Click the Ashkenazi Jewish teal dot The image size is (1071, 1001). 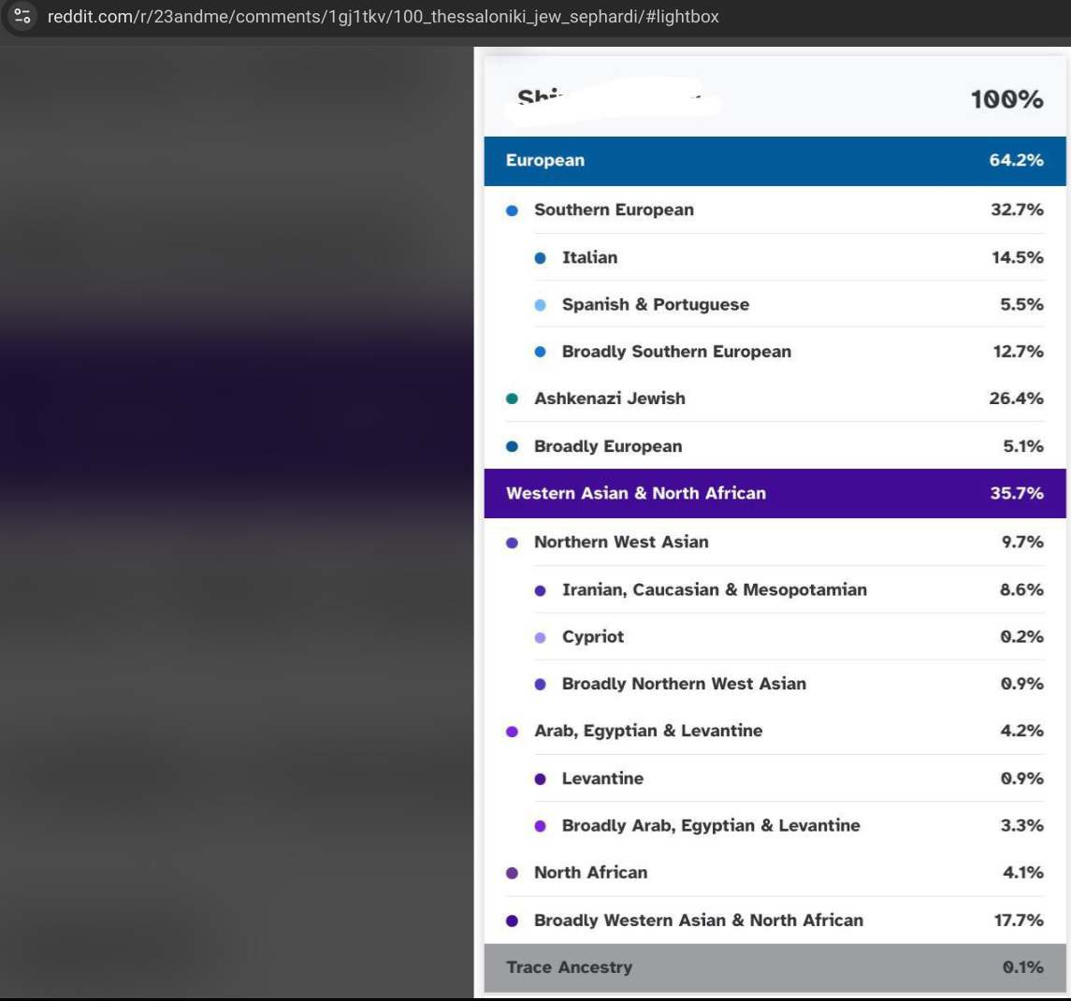[512, 399]
